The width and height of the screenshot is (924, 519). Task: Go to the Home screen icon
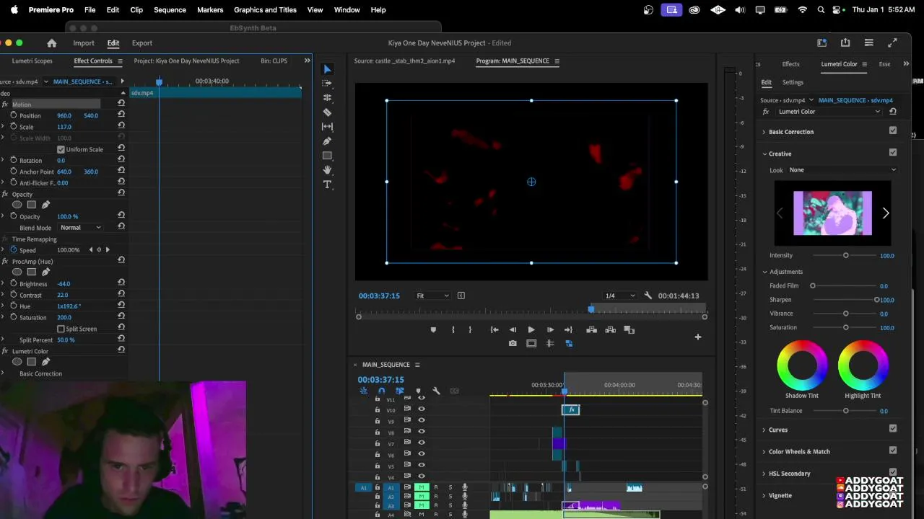51,43
